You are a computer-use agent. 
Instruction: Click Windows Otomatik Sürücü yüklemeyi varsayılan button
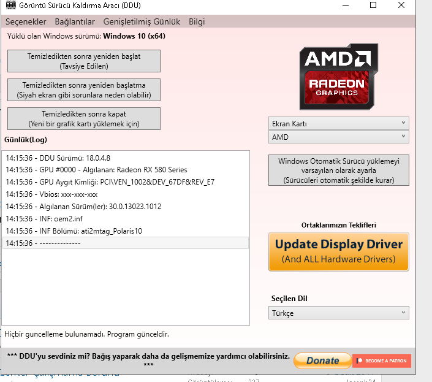(x=339, y=170)
